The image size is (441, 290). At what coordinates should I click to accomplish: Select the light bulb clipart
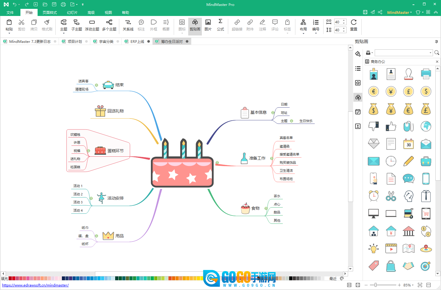pos(374,248)
